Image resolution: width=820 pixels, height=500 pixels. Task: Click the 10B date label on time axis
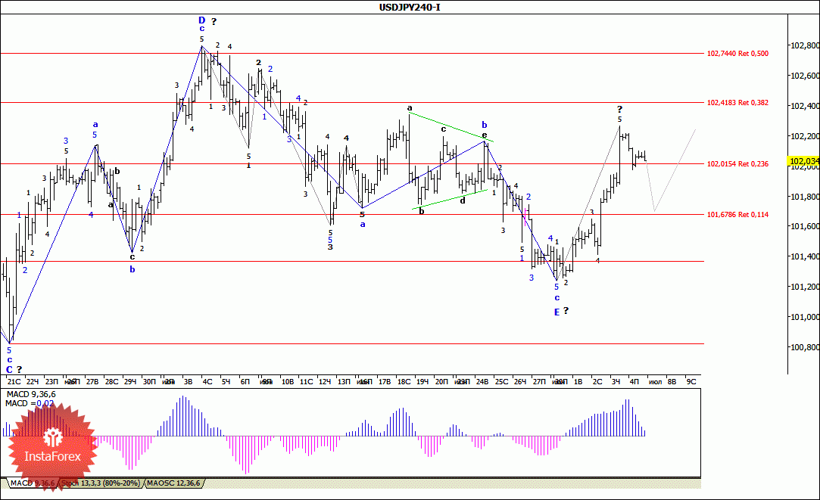[x=288, y=382]
